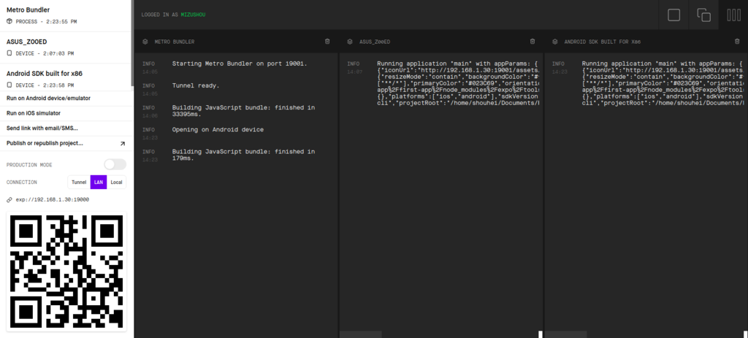Click the Expo QR code image
The height and width of the screenshot is (338, 748).
66,272
